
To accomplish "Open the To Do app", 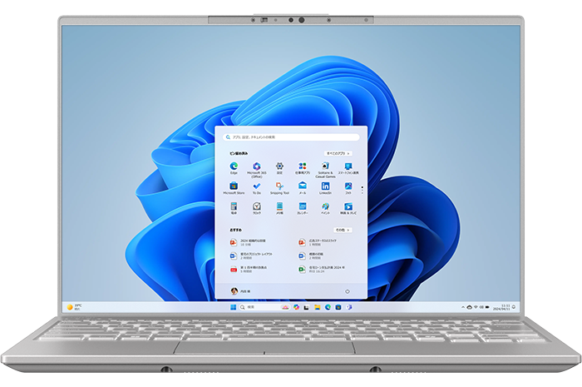I will click(x=257, y=186).
